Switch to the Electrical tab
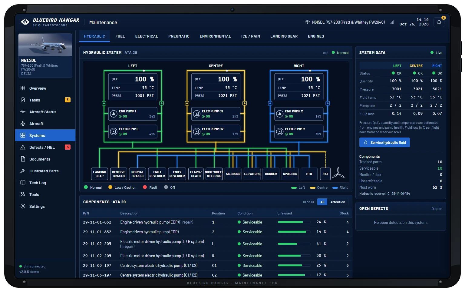This screenshot has width=465, height=292. (147, 36)
